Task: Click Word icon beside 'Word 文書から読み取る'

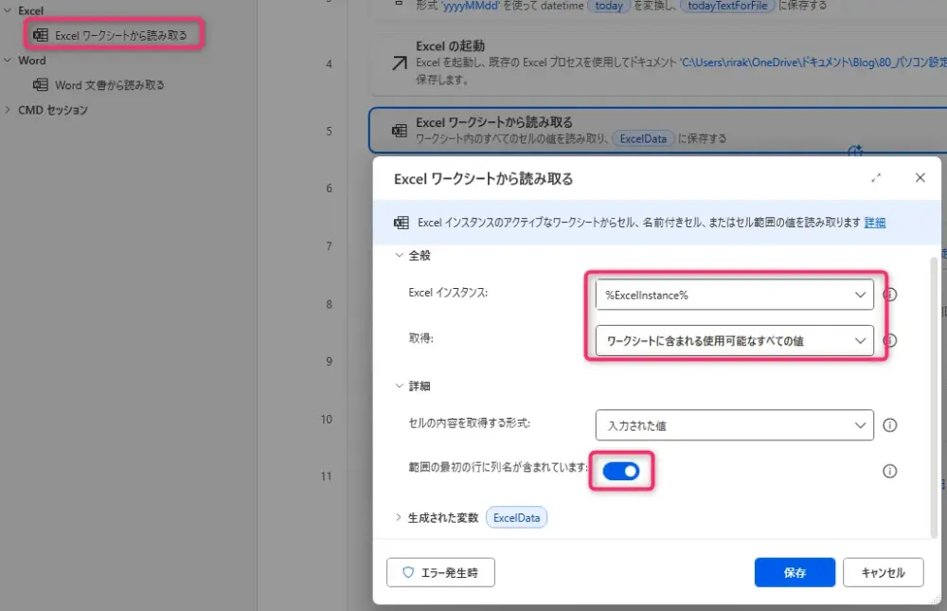Action: [x=41, y=84]
